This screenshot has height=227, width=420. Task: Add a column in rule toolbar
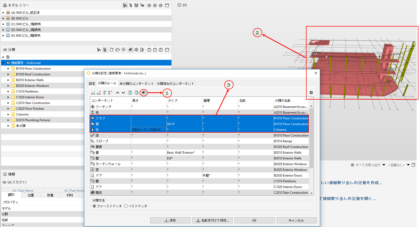105,93
